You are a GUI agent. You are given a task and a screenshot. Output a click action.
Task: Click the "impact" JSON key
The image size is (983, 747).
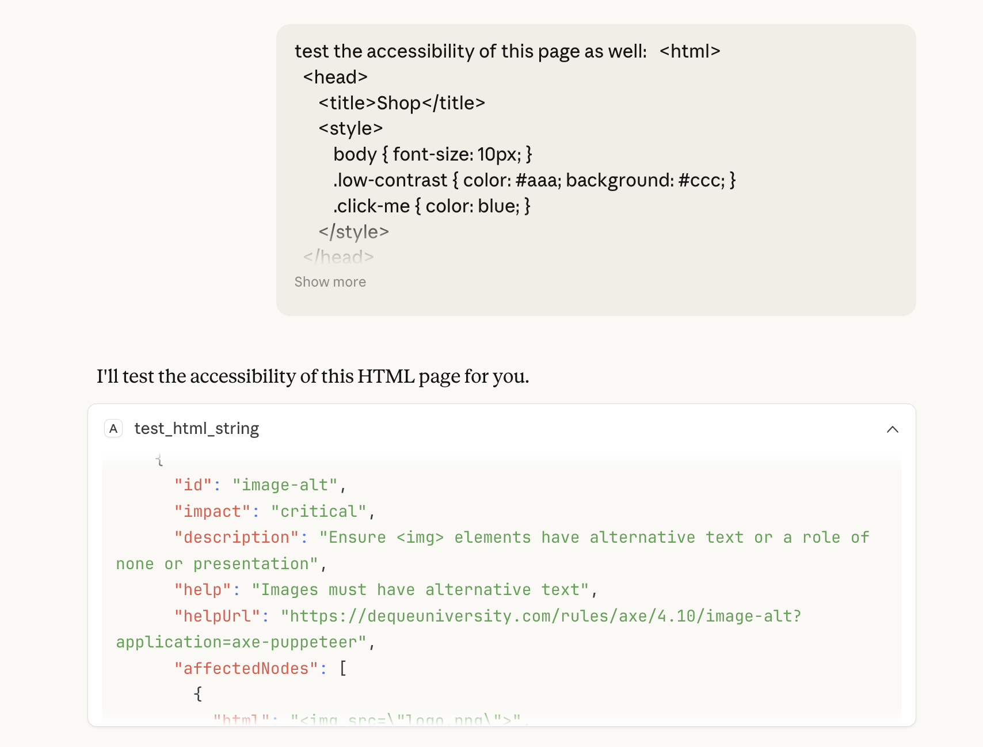click(212, 510)
